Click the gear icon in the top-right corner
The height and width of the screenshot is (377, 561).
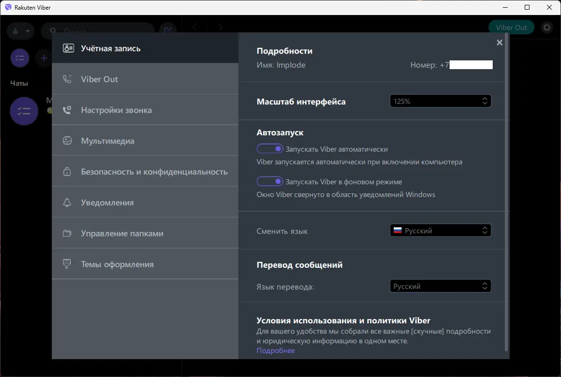pos(547,28)
